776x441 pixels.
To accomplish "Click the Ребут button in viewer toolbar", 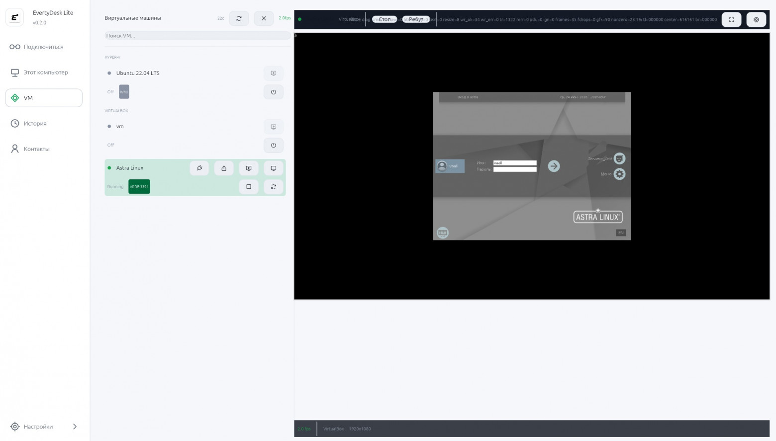I will click(416, 19).
